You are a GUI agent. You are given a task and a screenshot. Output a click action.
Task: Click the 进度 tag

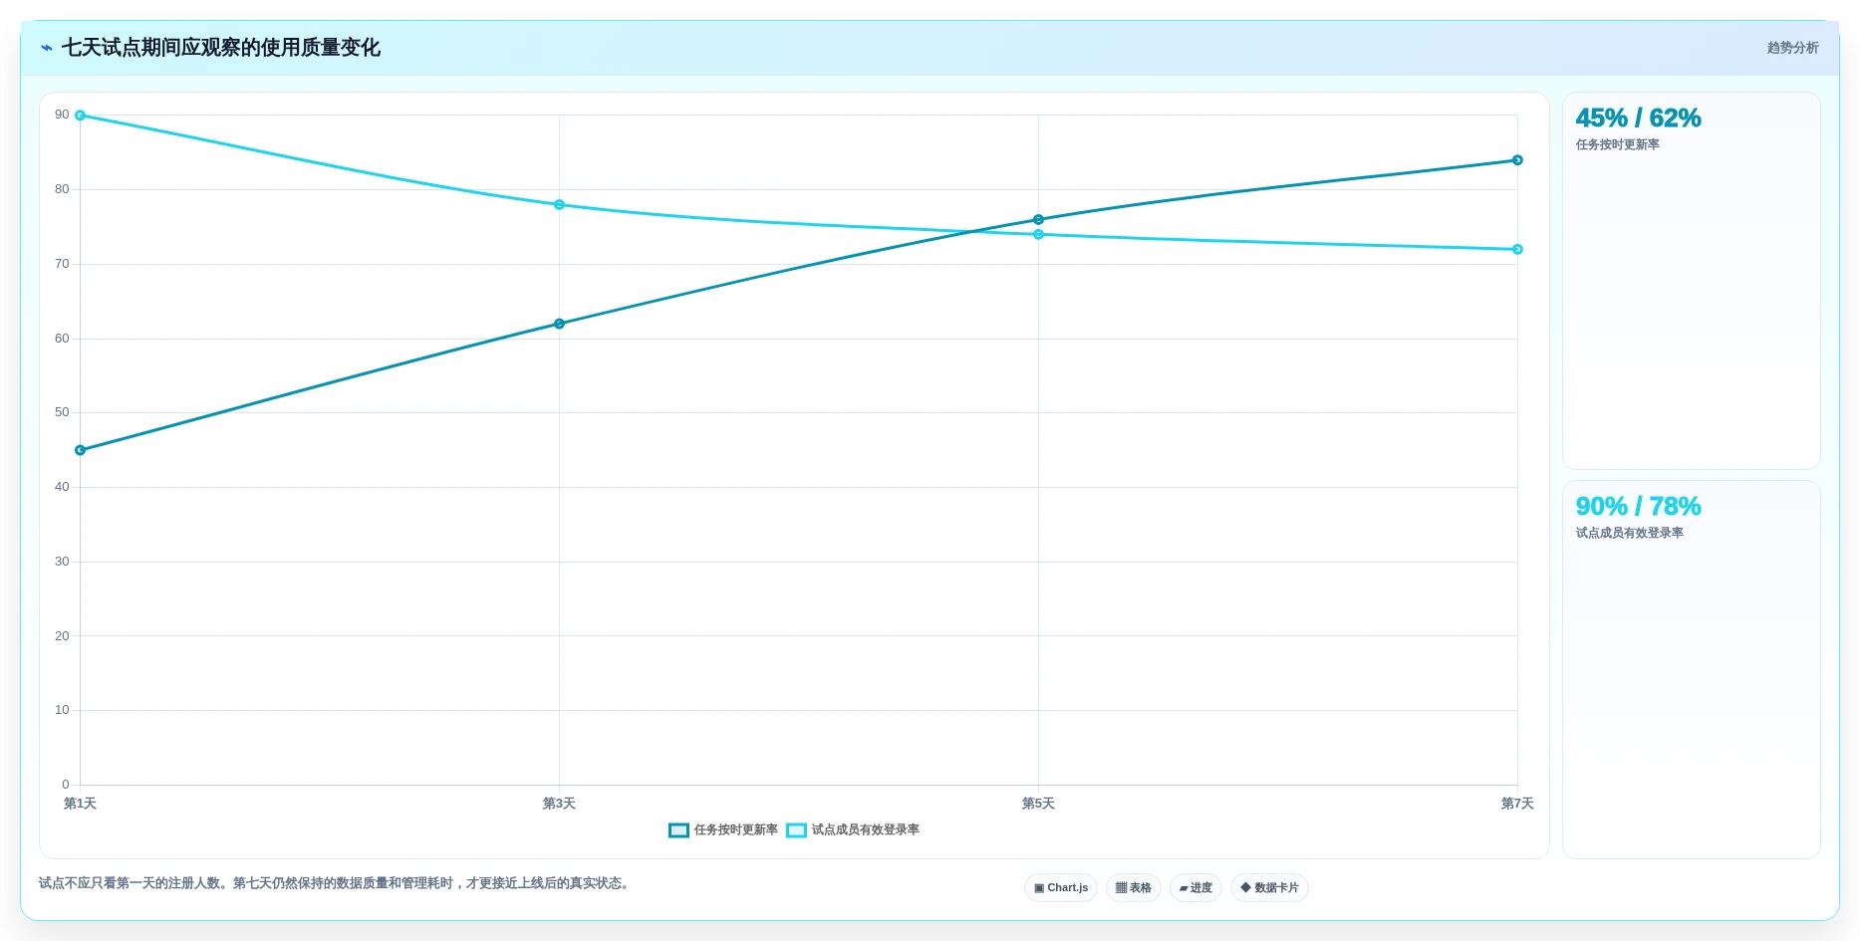click(x=1196, y=888)
